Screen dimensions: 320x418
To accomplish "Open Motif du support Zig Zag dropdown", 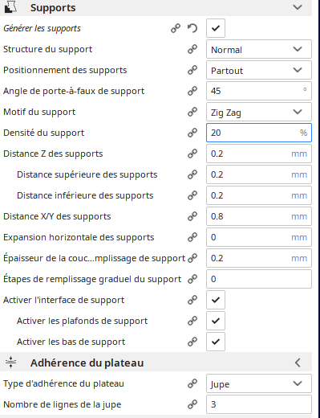I will coord(259,112).
